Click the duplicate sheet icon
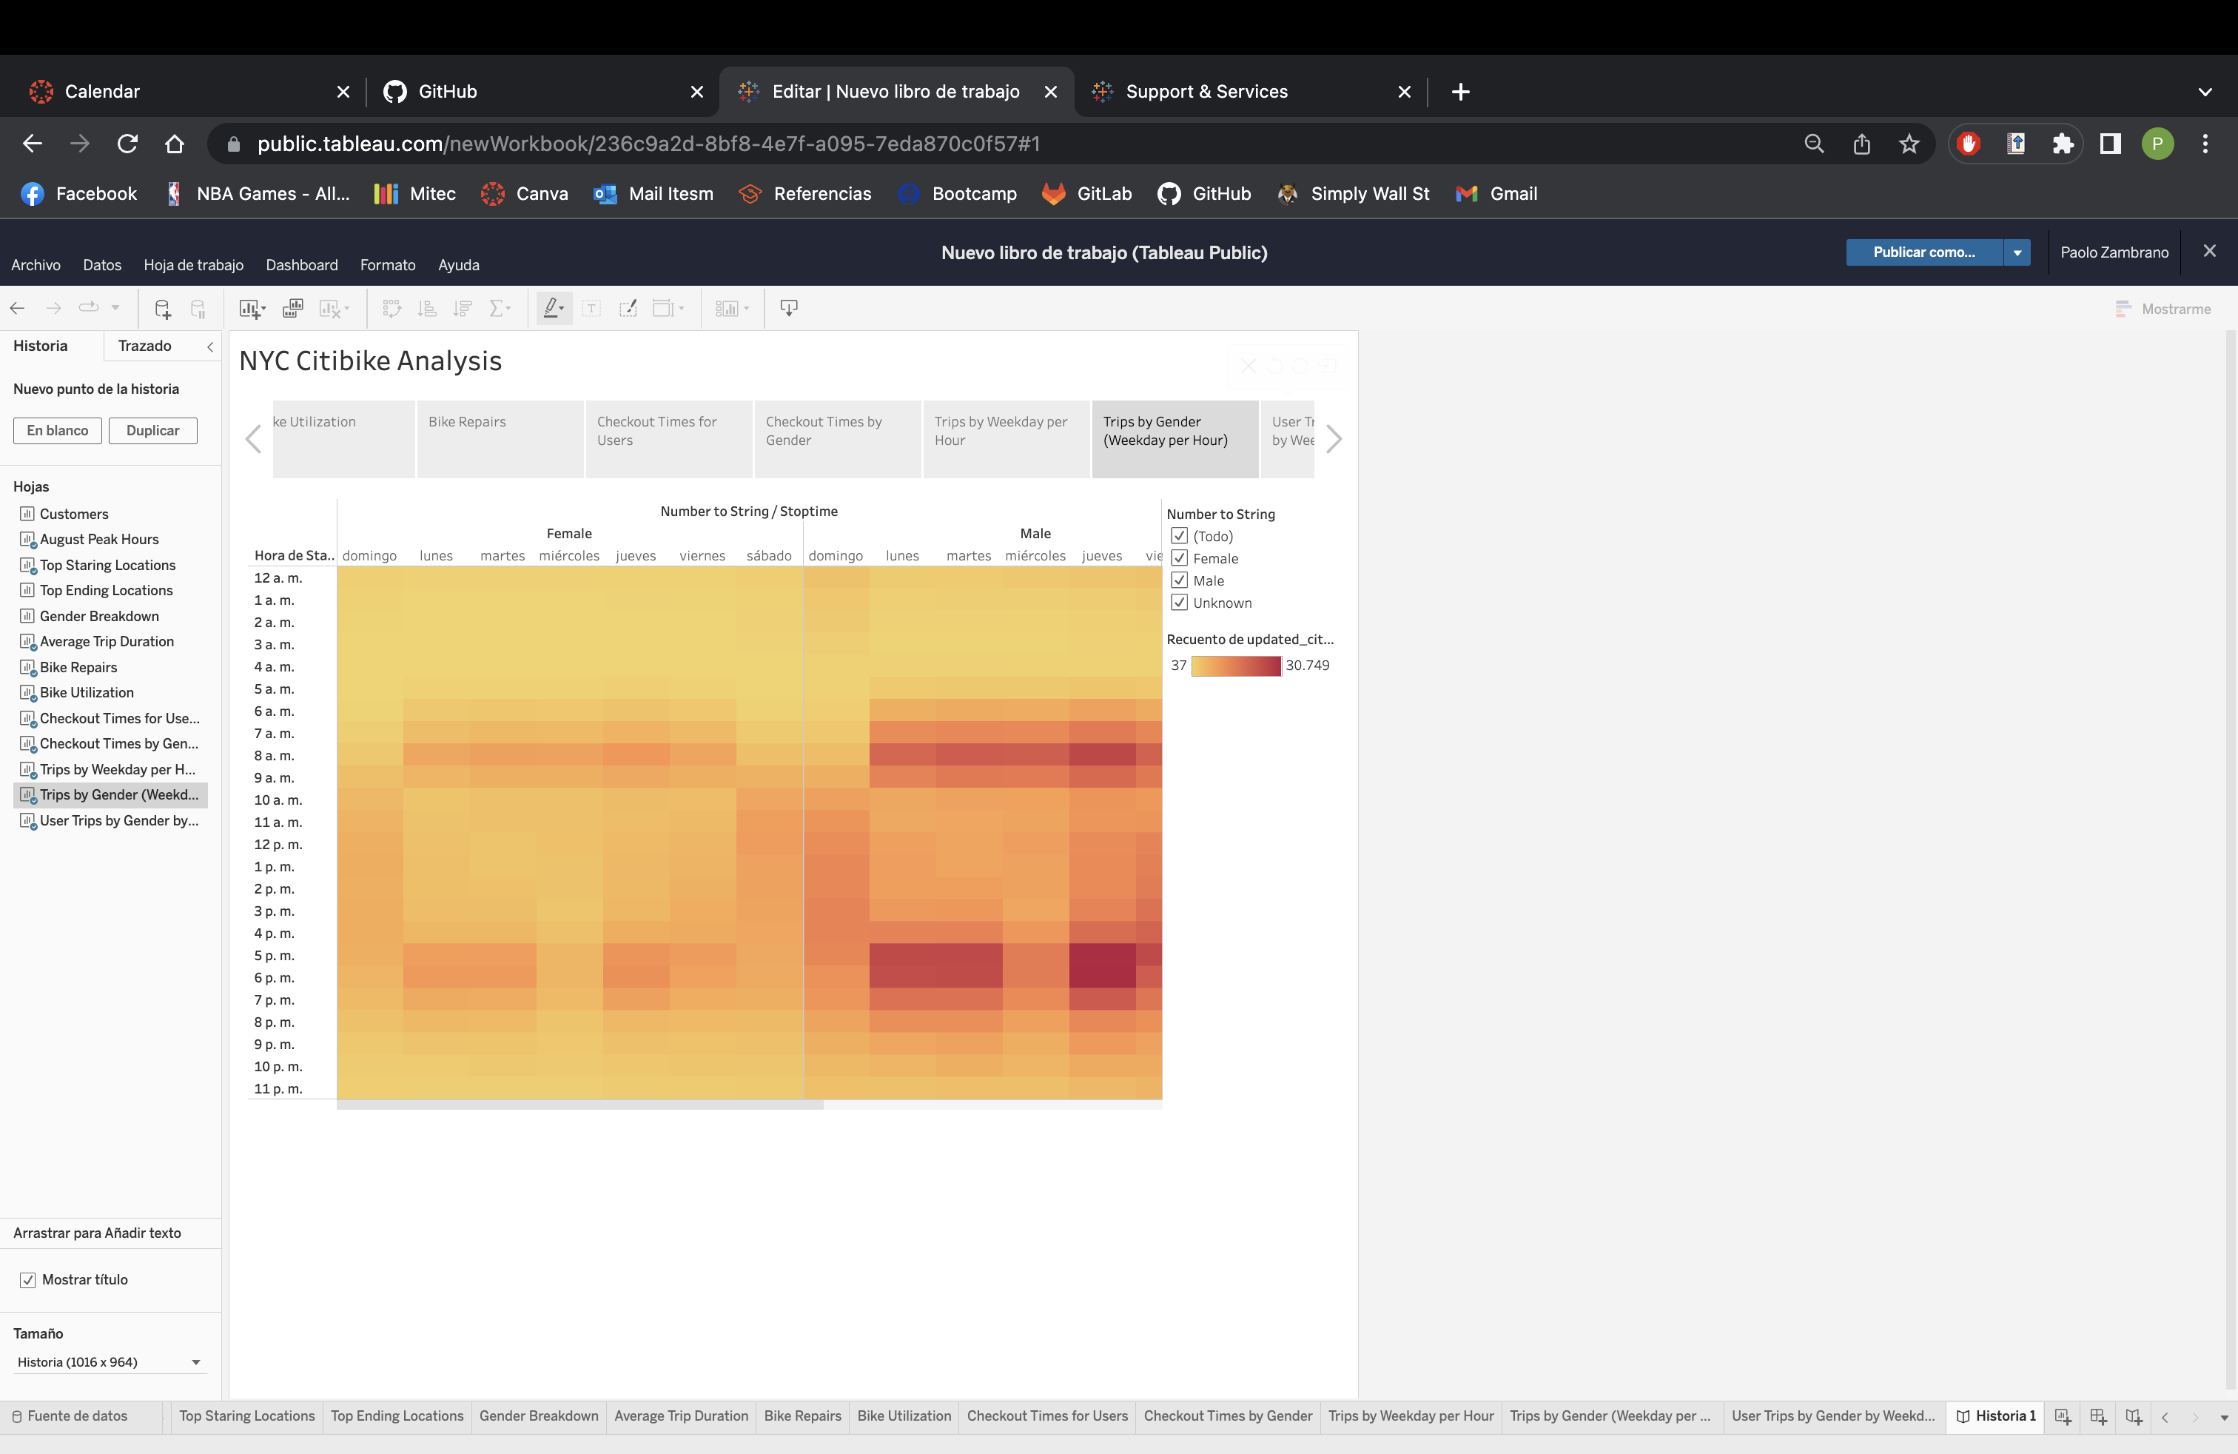 [293, 309]
